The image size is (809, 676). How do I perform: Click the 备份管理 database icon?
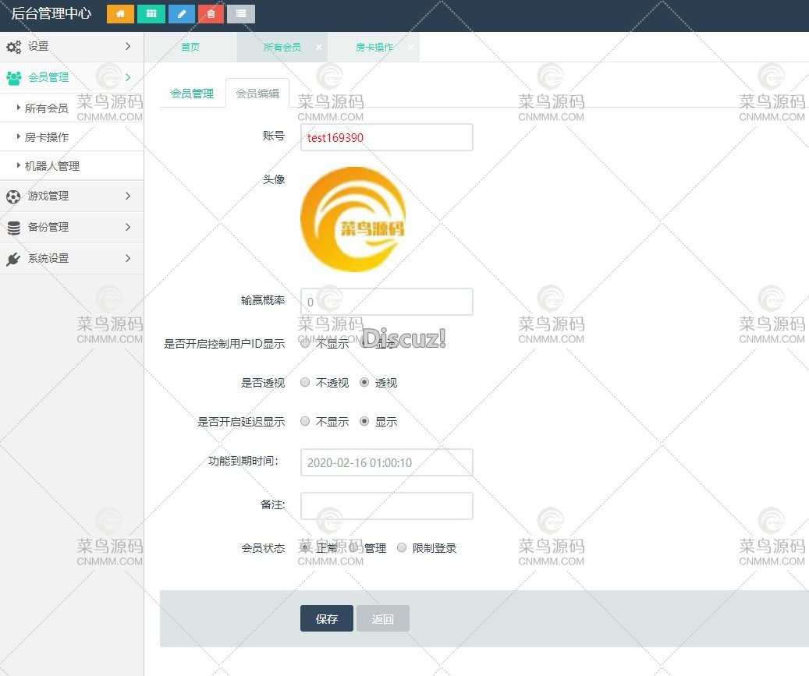[x=13, y=228]
